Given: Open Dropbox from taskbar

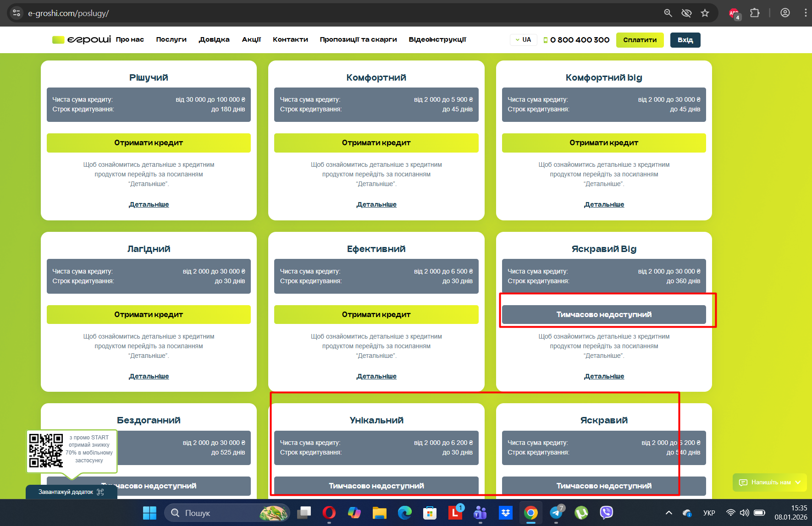Looking at the screenshot, I should (x=506, y=513).
